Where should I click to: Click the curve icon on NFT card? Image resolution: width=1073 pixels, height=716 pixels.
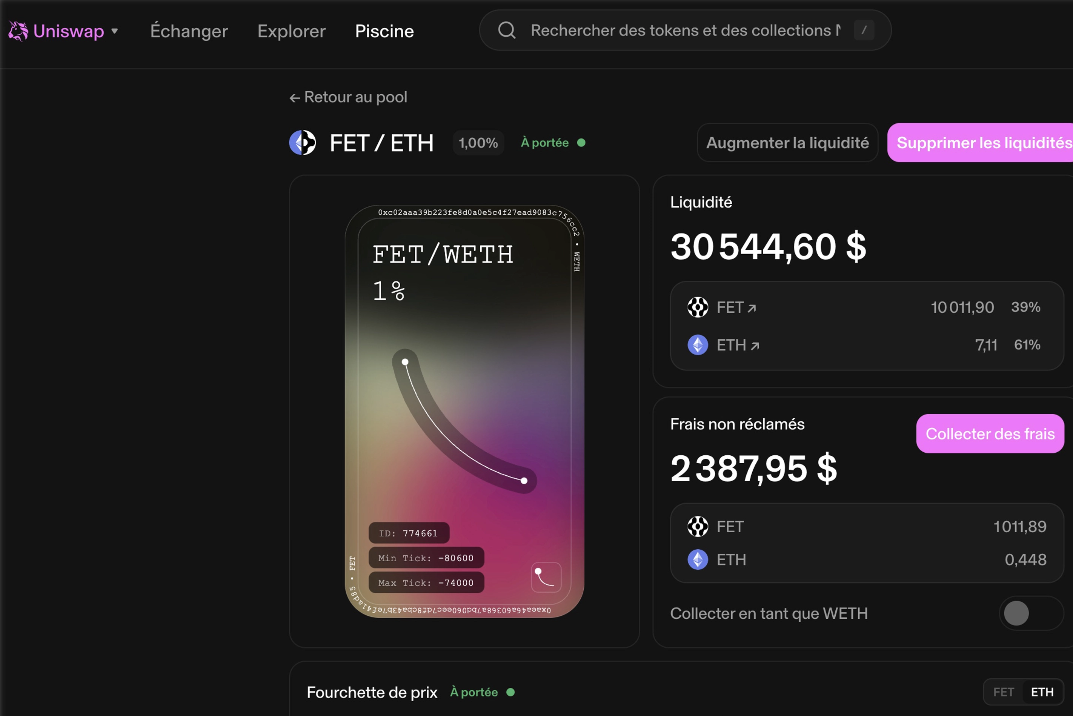(546, 577)
